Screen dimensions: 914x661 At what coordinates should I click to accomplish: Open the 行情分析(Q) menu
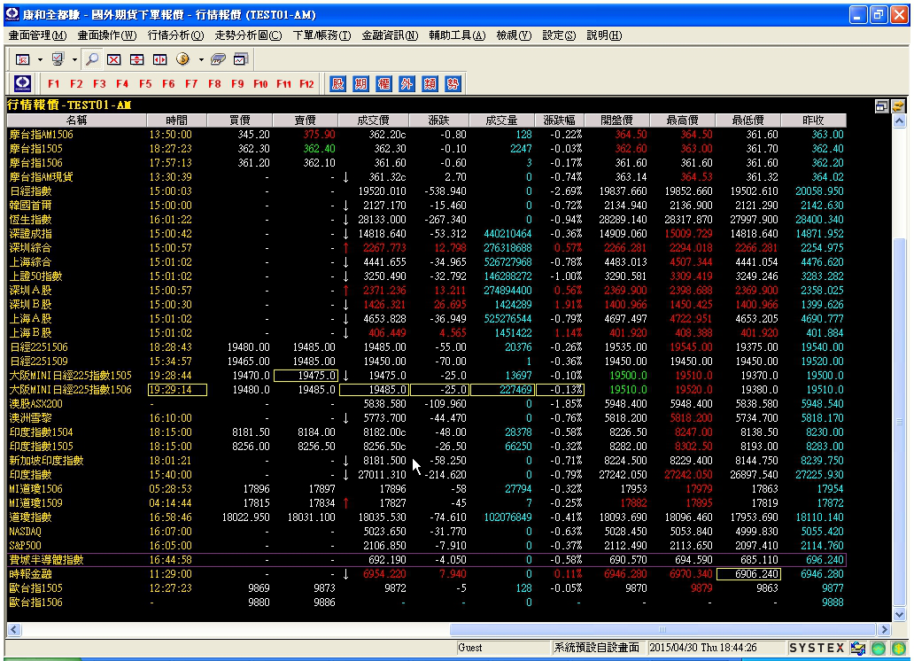coord(176,35)
